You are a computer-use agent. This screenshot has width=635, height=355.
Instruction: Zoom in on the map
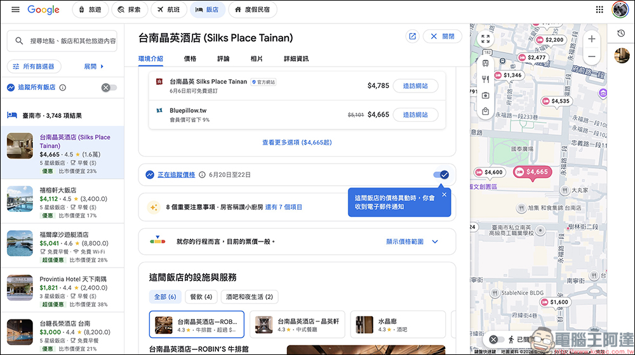(x=592, y=39)
